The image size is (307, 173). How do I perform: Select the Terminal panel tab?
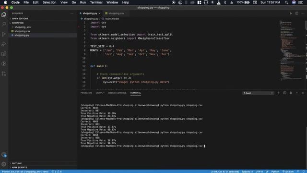pos(135,93)
